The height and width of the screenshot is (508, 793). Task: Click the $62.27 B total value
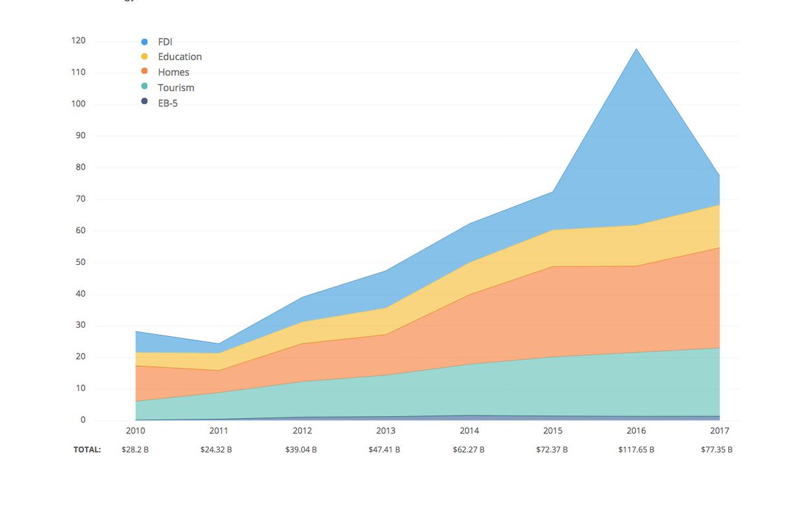pos(469,449)
